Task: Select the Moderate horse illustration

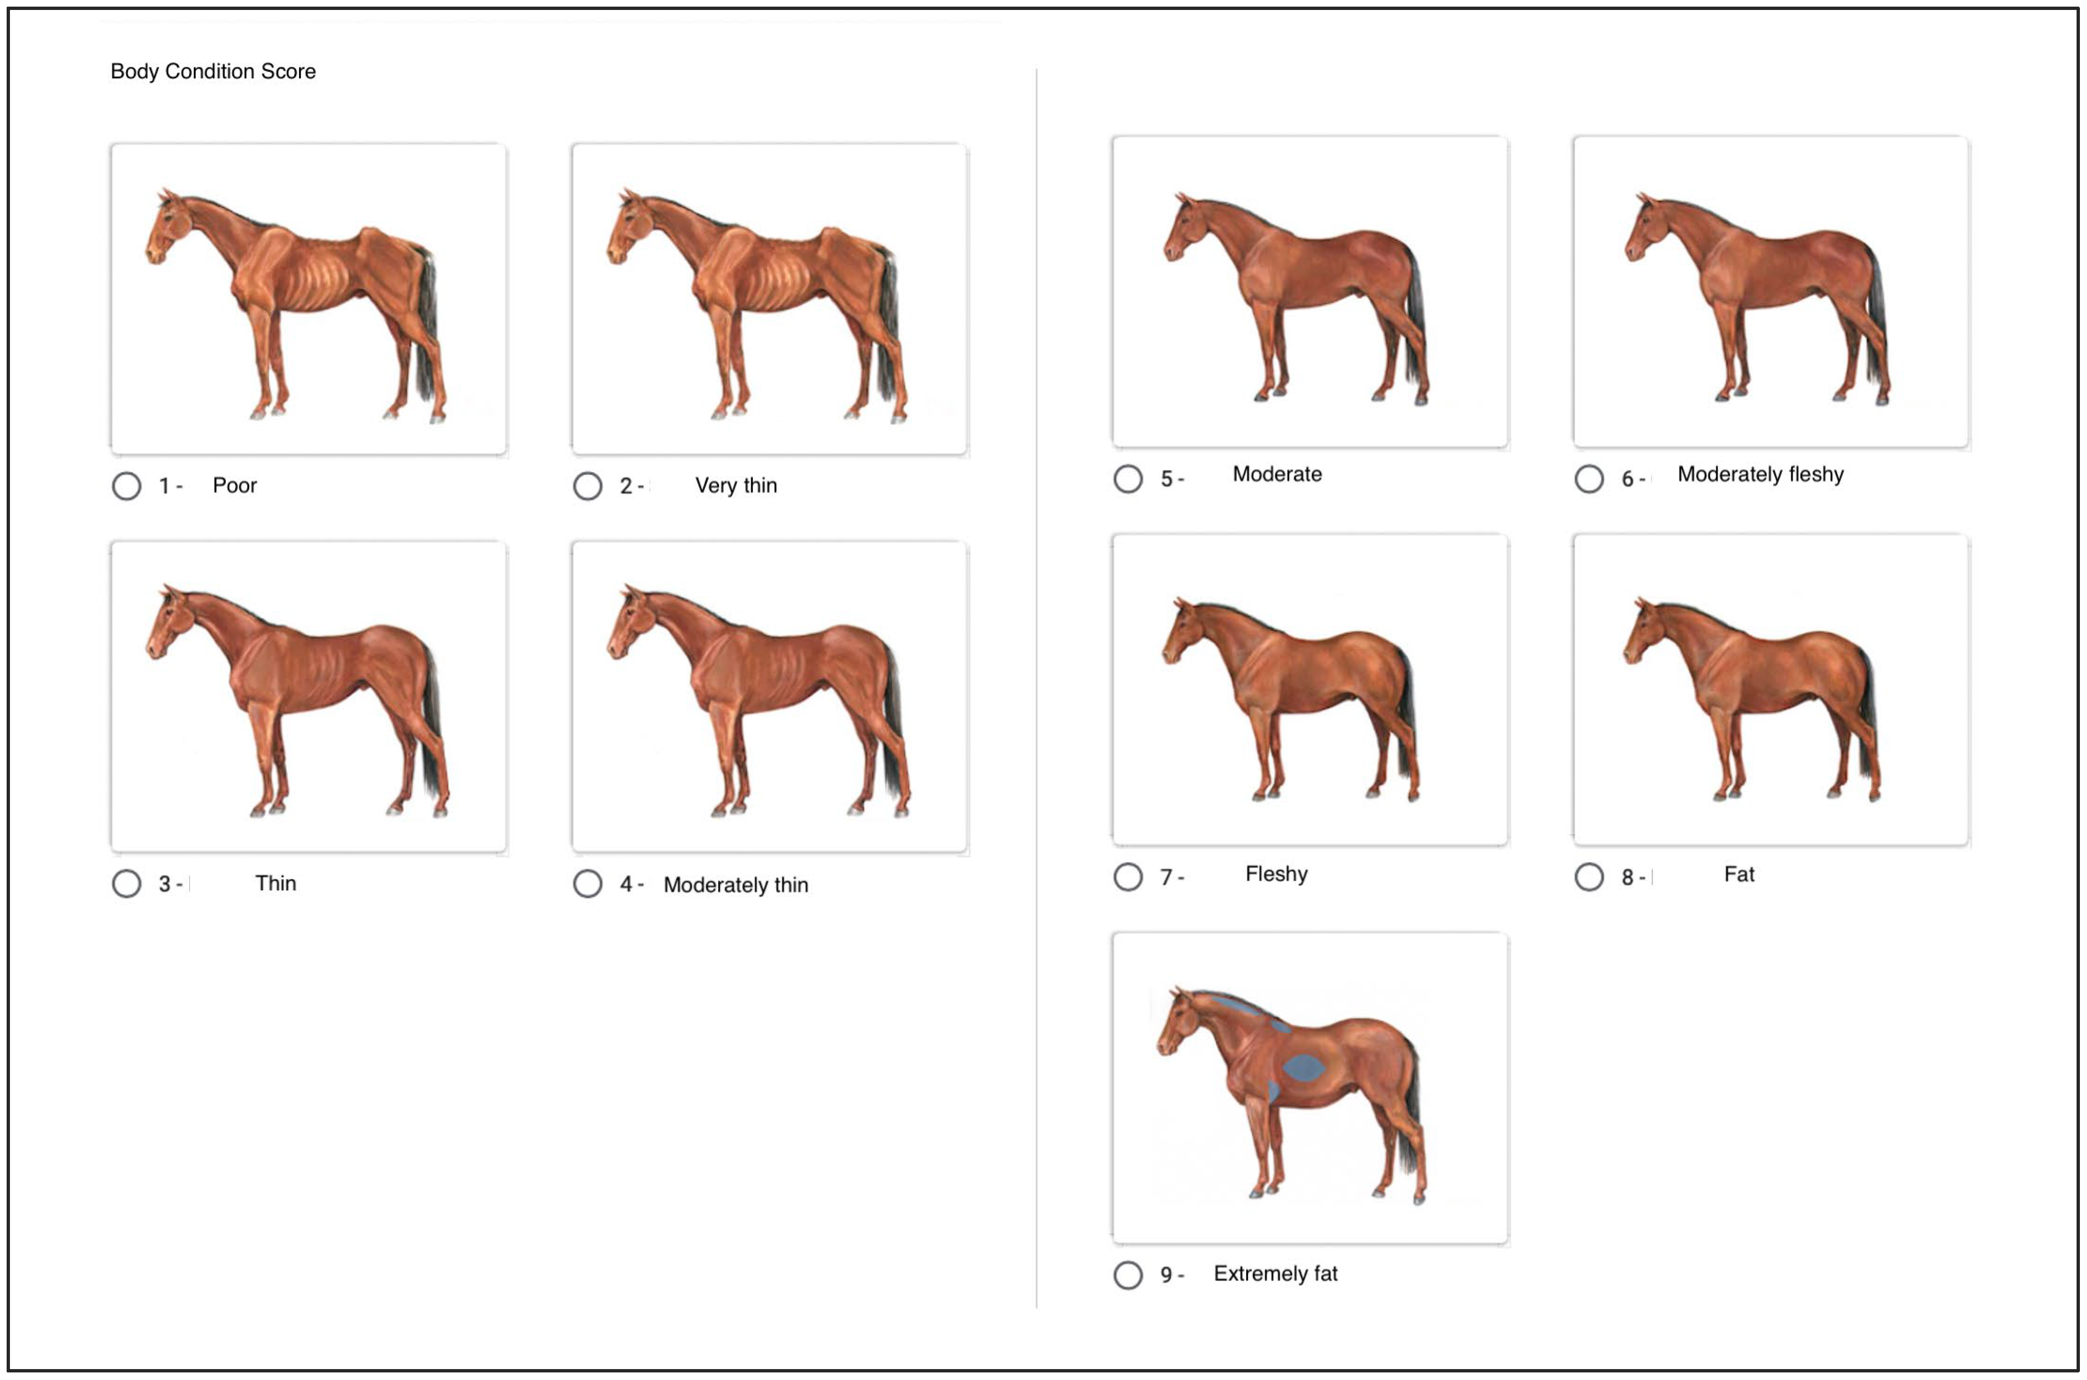Action: click(x=1310, y=292)
